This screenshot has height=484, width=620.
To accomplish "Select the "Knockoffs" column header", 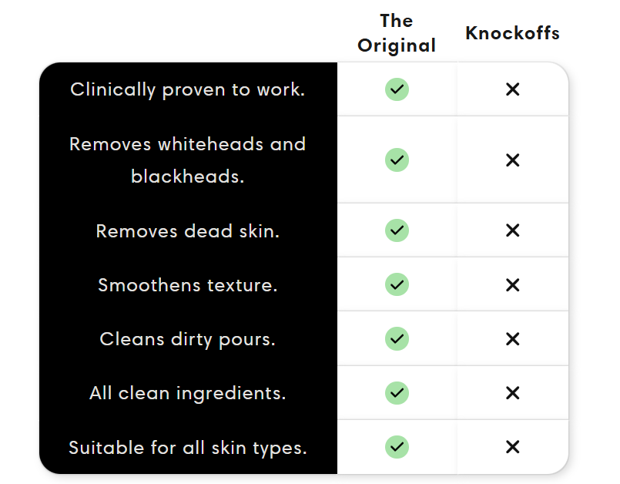I will pyautogui.click(x=512, y=33).
